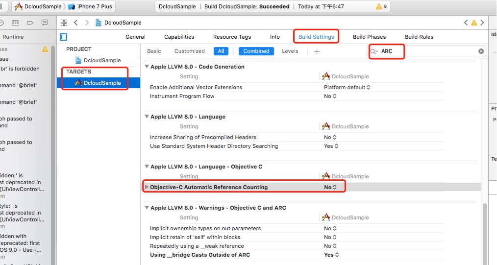The height and width of the screenshot is (265, 497).
Task: Click the warning triangle in jump bar
Action: (474, 23)
